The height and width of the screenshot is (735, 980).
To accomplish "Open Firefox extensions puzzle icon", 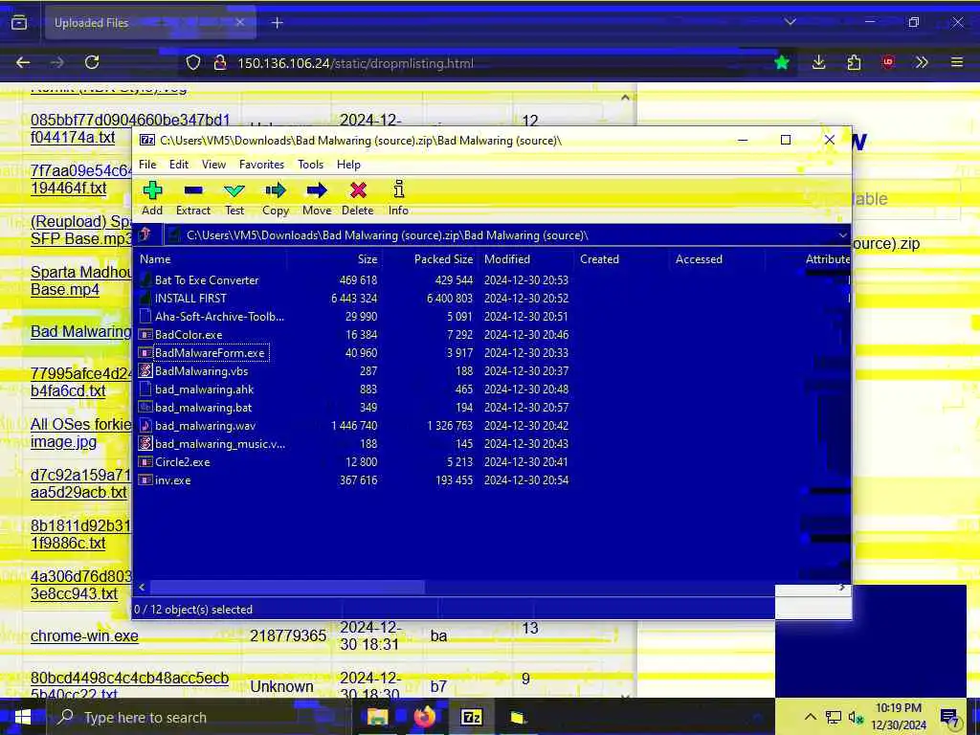I will pos(854,62).
